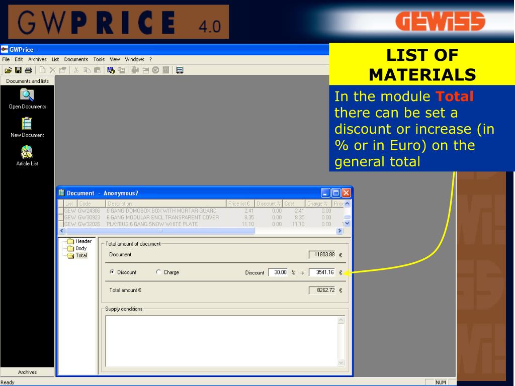Click the last toolbar icon resembling a cabinet
Screen dimensions: 515x386
[180, 70]
